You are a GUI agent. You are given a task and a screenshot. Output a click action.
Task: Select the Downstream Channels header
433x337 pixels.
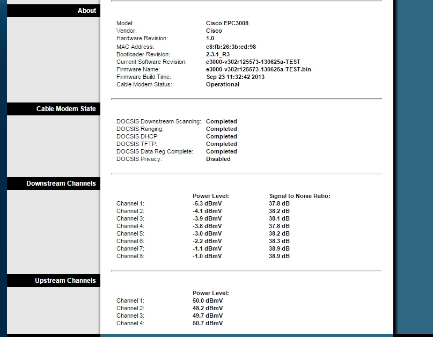[x=54, y=184]
